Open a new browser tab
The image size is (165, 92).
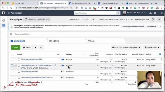[x=156, y=3]
